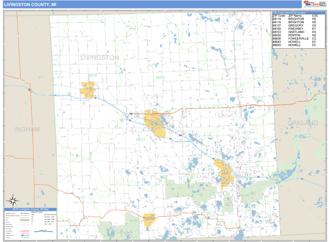Click the 48843 ZIP code label on map
Viewport: 329px width, 242px height.
pyautogui.click(x=141, y=140)
